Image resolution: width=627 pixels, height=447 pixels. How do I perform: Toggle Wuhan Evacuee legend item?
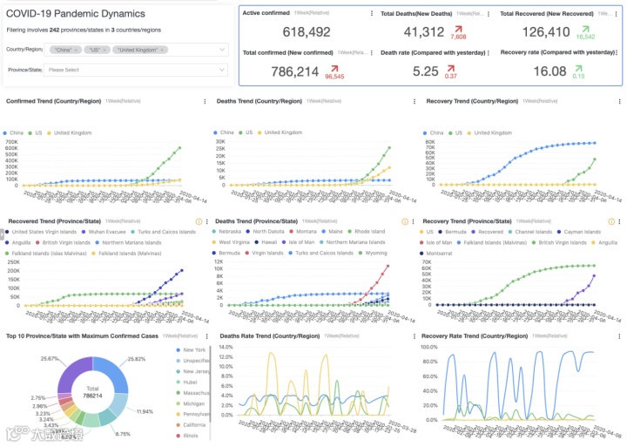point(104,232)
